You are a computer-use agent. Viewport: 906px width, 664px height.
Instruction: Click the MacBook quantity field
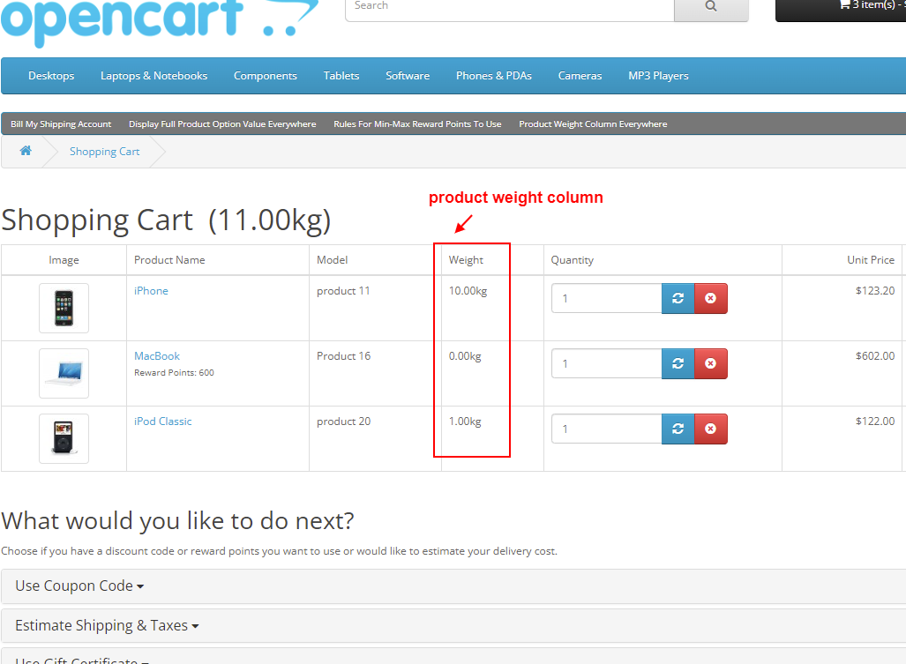pos(607,364)
